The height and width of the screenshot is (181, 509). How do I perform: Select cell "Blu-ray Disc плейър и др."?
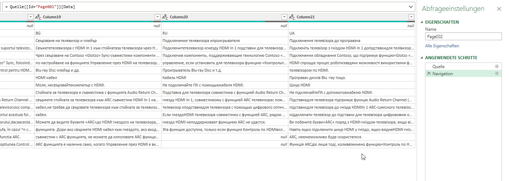[98, 70]
